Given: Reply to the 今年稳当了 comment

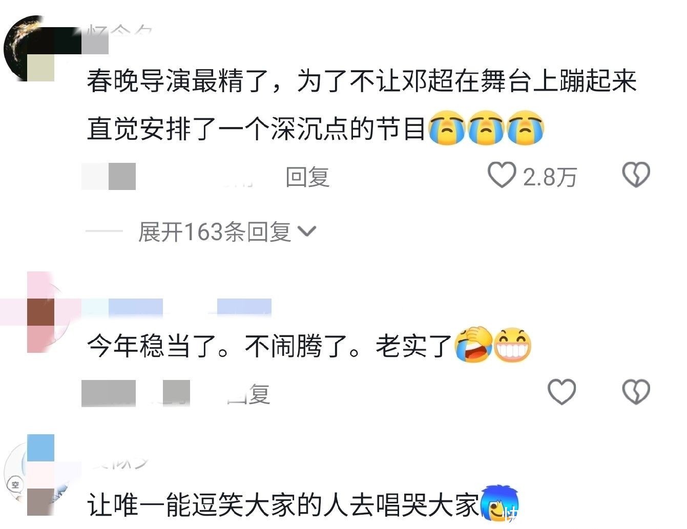Looking at the screenshot, I should [248, 394].
